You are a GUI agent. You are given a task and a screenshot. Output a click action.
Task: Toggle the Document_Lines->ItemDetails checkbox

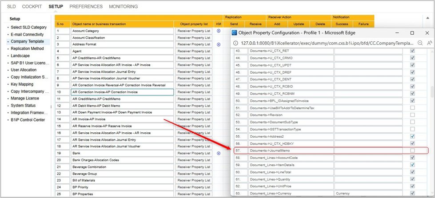(x=413, y=165)
